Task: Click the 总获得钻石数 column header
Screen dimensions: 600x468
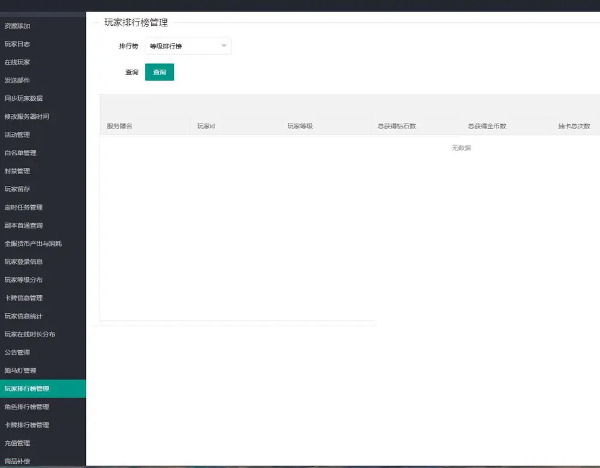Action: tap(397, 126)
